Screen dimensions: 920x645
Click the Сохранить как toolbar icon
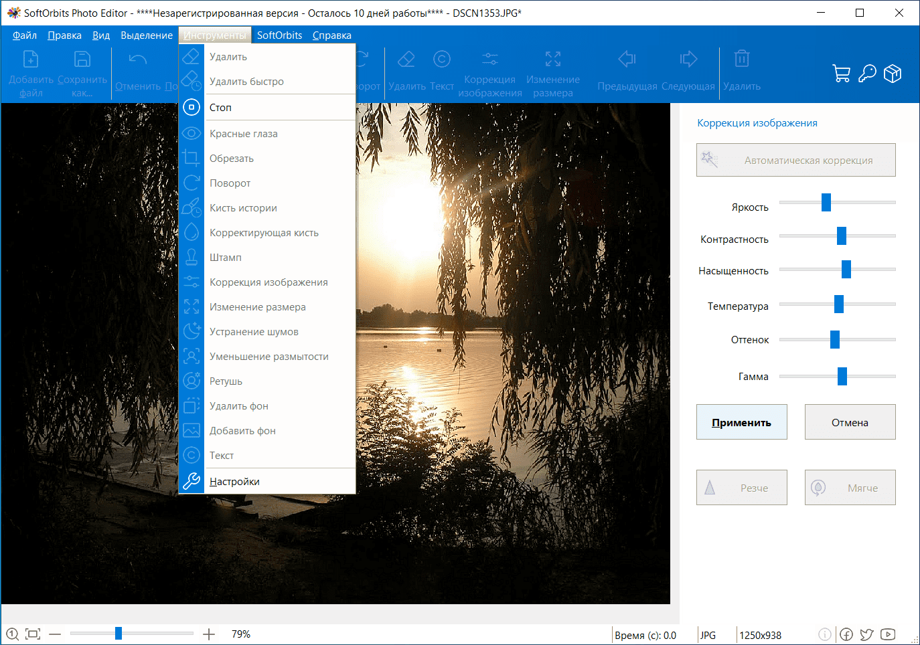pyautogui.click(x=82, y=59)
